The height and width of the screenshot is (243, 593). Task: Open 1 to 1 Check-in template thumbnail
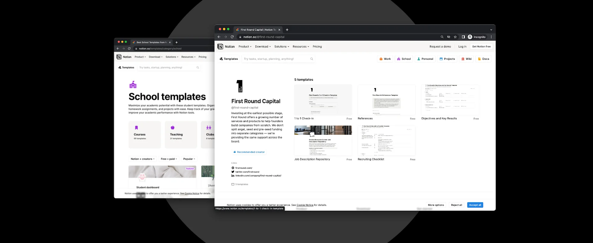click(323, 100)
